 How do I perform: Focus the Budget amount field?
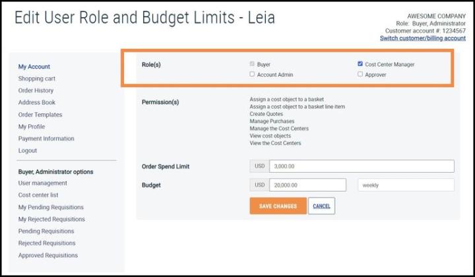[307, 185]
